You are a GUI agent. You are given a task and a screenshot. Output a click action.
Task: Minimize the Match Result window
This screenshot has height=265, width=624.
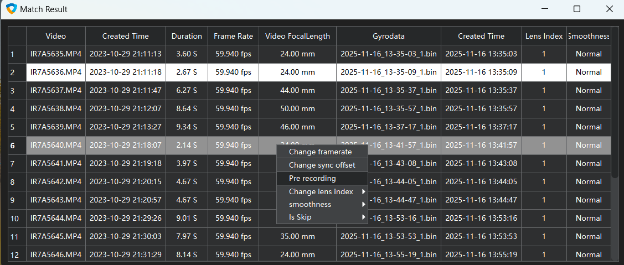point(545,9)
